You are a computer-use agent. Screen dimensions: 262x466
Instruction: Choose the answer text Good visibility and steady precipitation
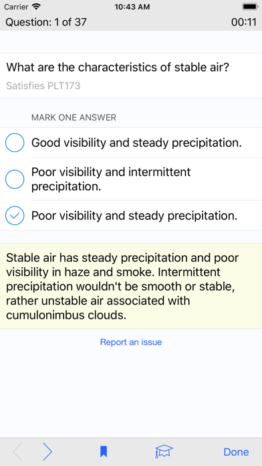136,143
